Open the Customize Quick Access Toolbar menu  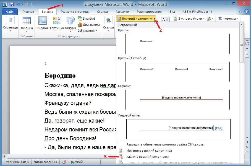click(x=33, y=4)
